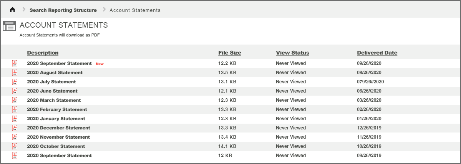Select Account Statements breadcrumb item
The height and width of the screenshot is (164, 461).
point(135,10)
